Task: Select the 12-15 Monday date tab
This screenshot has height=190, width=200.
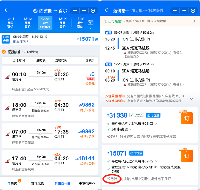Action: click(x=80, y=23)
